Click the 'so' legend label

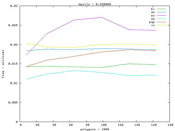click(153, 16)
